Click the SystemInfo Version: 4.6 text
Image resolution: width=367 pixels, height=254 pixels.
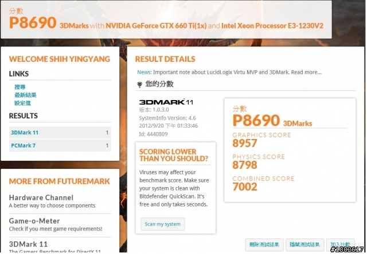(167, 118)
